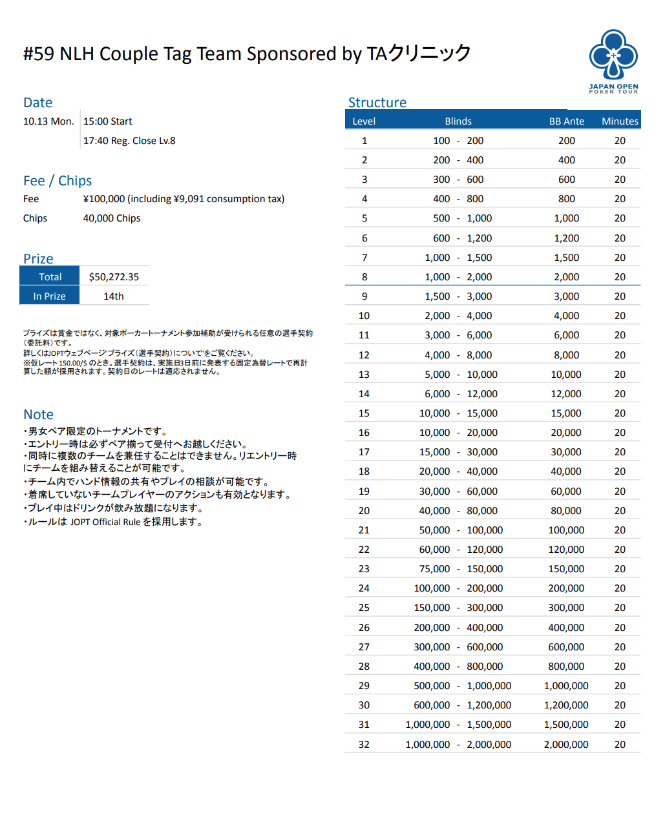Click the #59 NLH Couple Tag Team title
This screenshot has width=654, height=837.
tap(247, 54)
